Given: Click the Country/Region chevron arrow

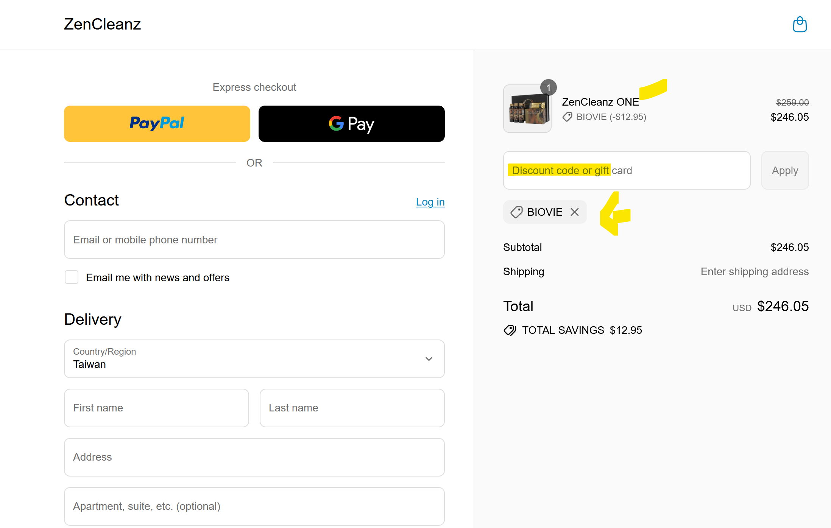Looking at the screenshot, I should click(429, 359).
